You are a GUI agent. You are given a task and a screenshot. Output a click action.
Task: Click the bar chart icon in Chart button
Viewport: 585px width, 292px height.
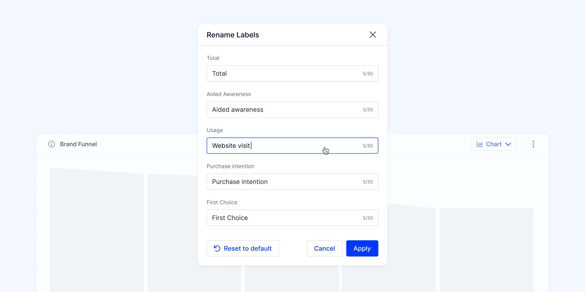tap(479, 144)
